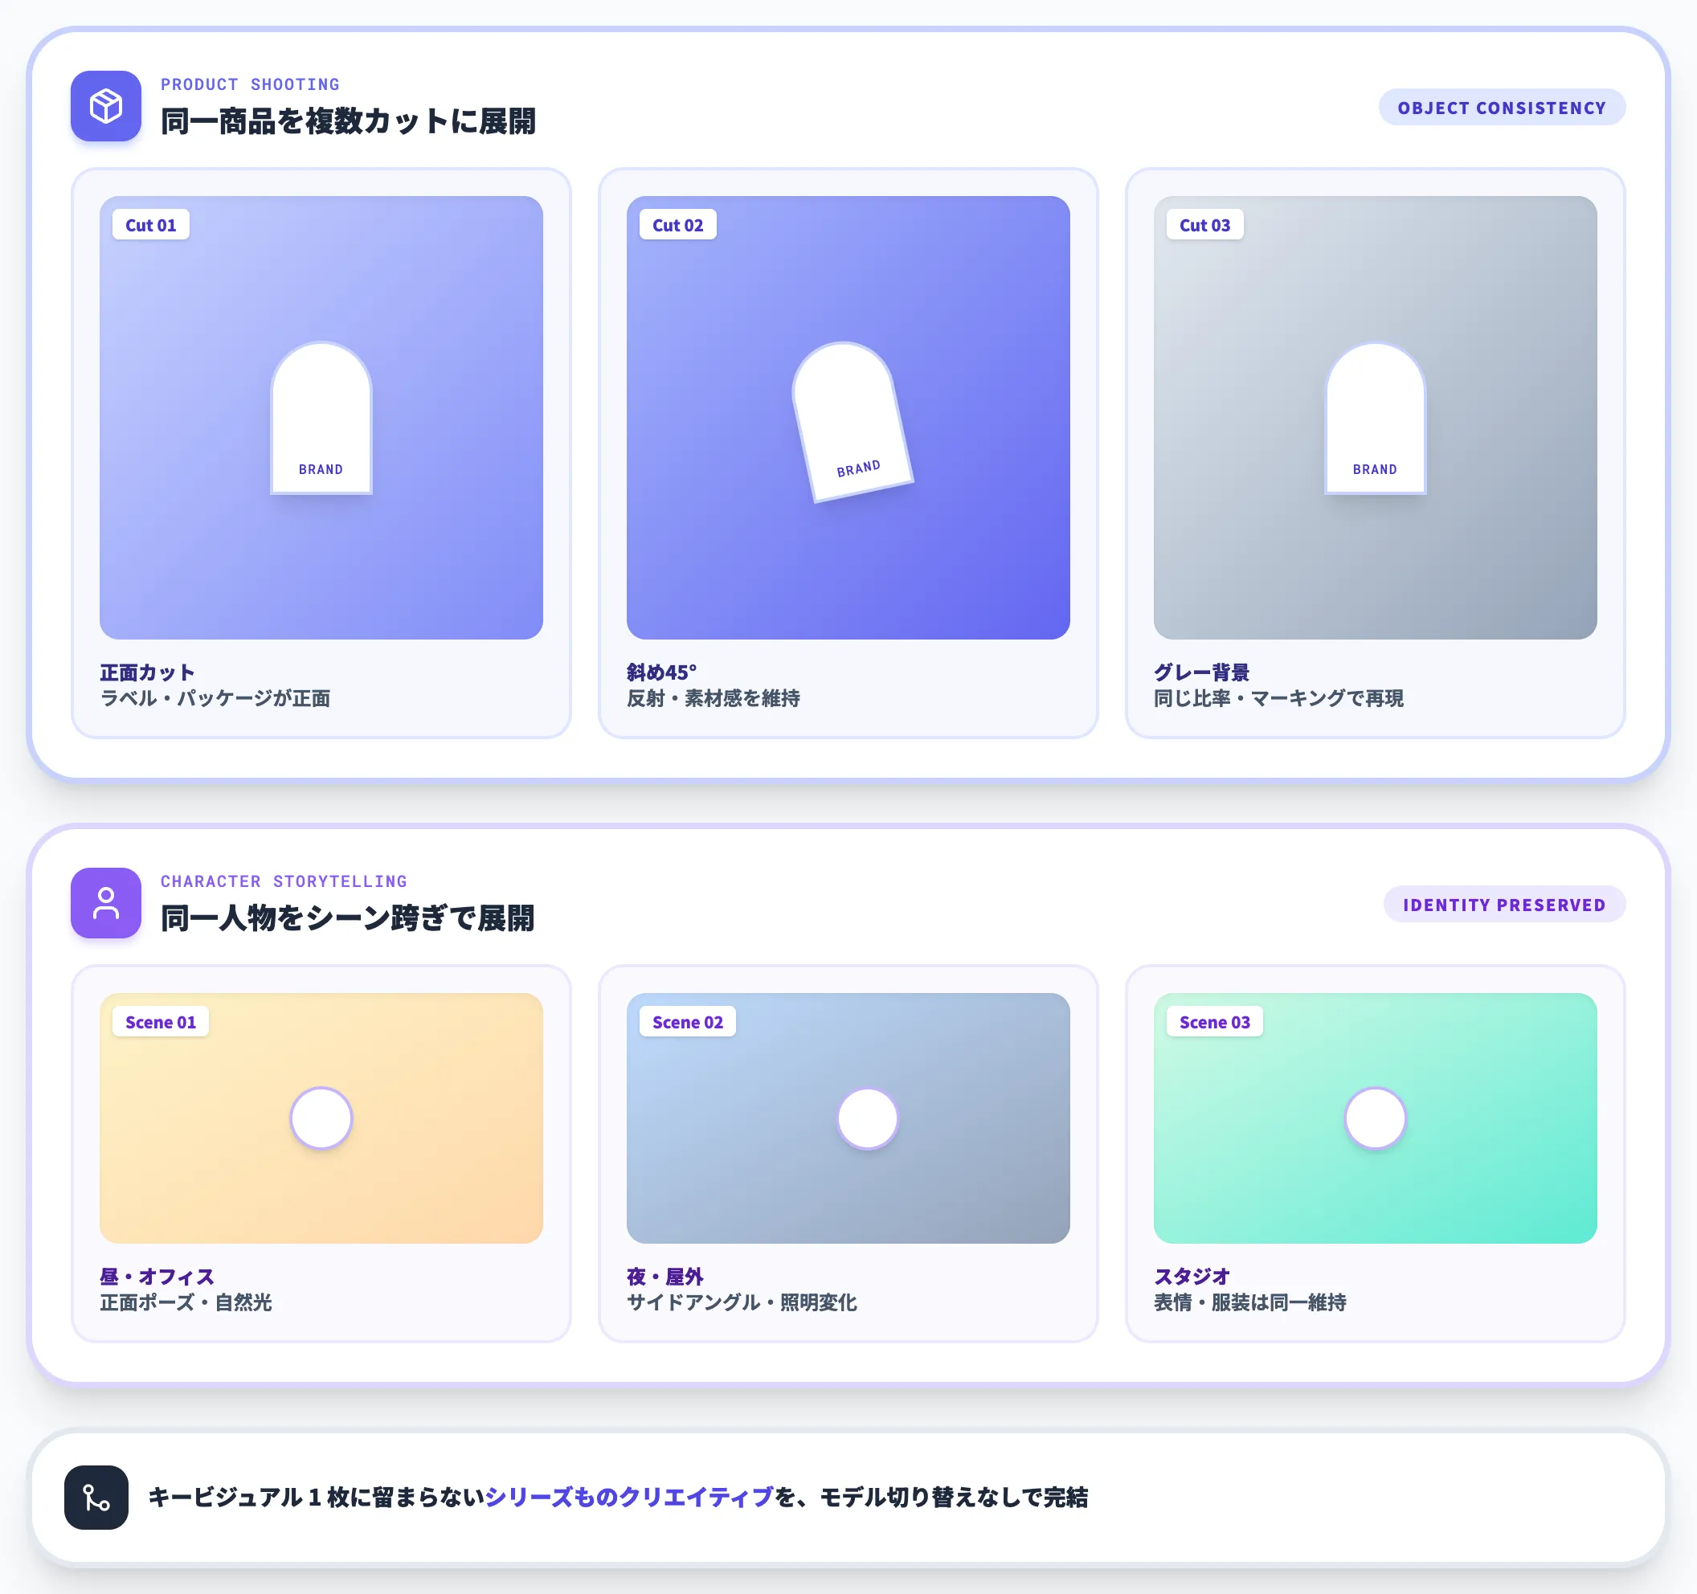Image resolution: width=1697 pixels, height=1594 pixels.
Task: Click the 表情・服装は同一維持 description
Action: tap(1250, 1302)
